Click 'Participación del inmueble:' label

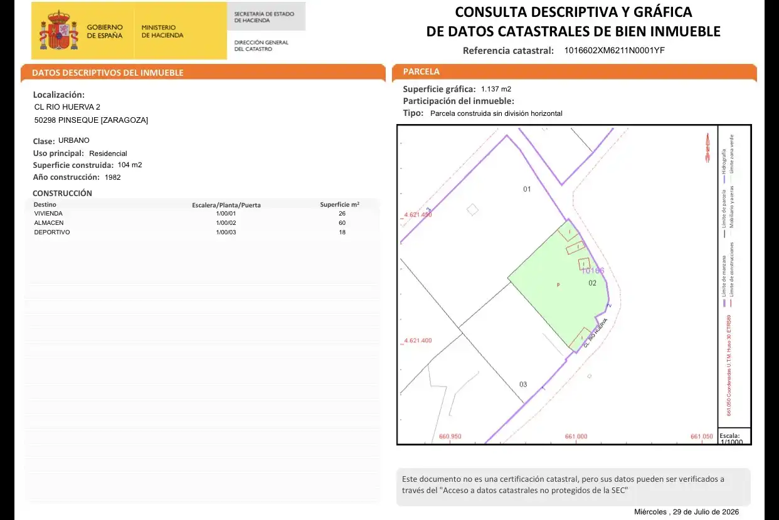coord(458,101)
